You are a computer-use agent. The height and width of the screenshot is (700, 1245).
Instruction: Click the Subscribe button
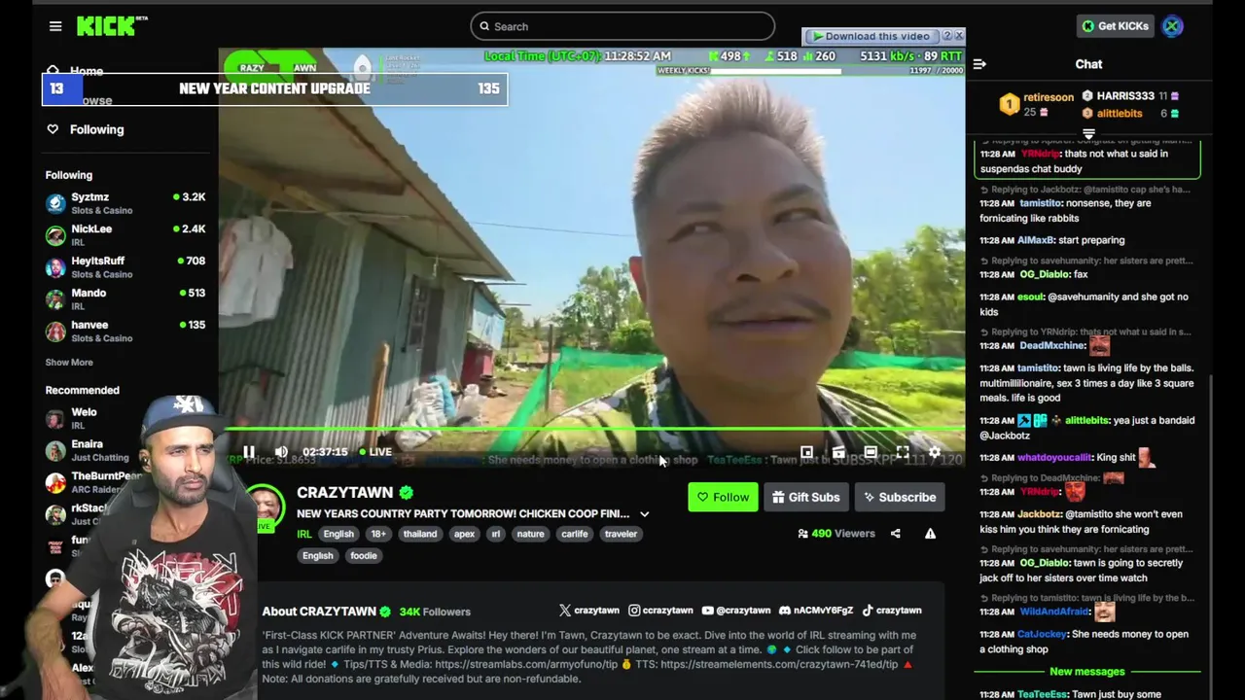tap(900, 497)
